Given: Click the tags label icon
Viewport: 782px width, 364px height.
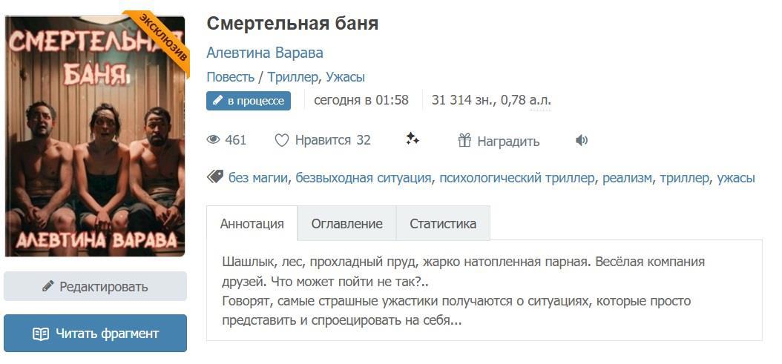Looking at the screenshot, I should (x=215, y=177).
